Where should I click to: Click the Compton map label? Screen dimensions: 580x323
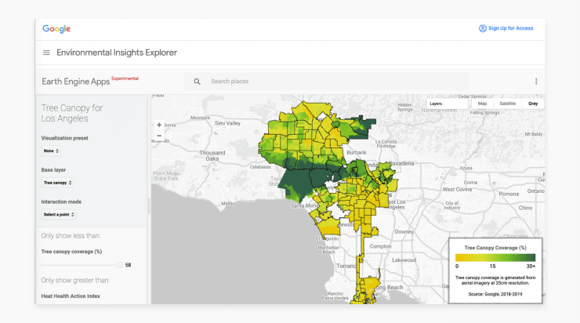click(x=380, y=246)
